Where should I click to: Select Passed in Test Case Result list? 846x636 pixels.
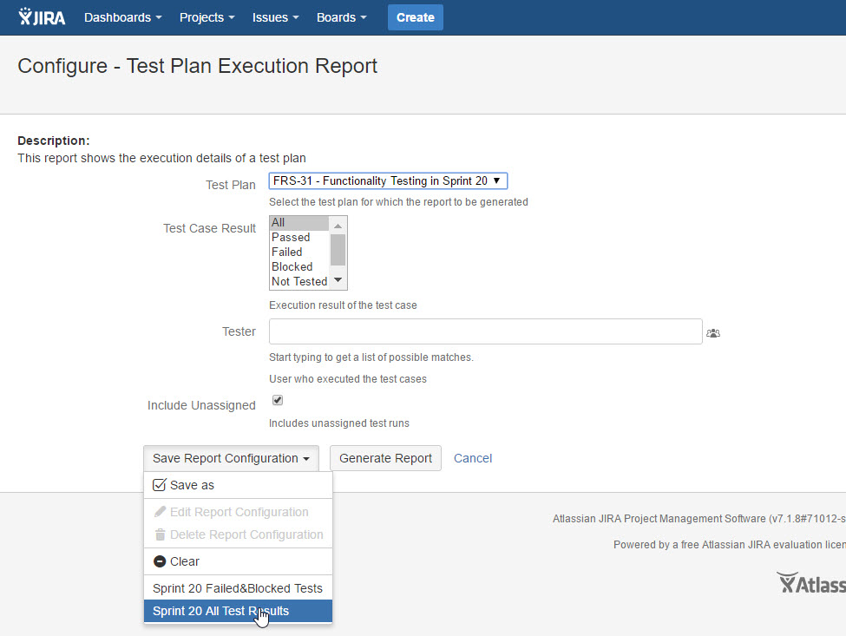pos(299,238)
